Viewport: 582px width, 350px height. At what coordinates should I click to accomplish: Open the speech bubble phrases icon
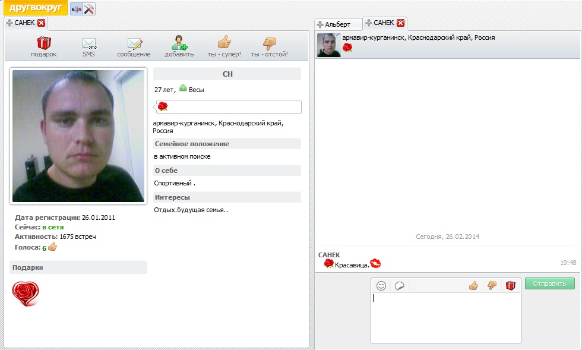pyautogui.click(x=399, y=286)
